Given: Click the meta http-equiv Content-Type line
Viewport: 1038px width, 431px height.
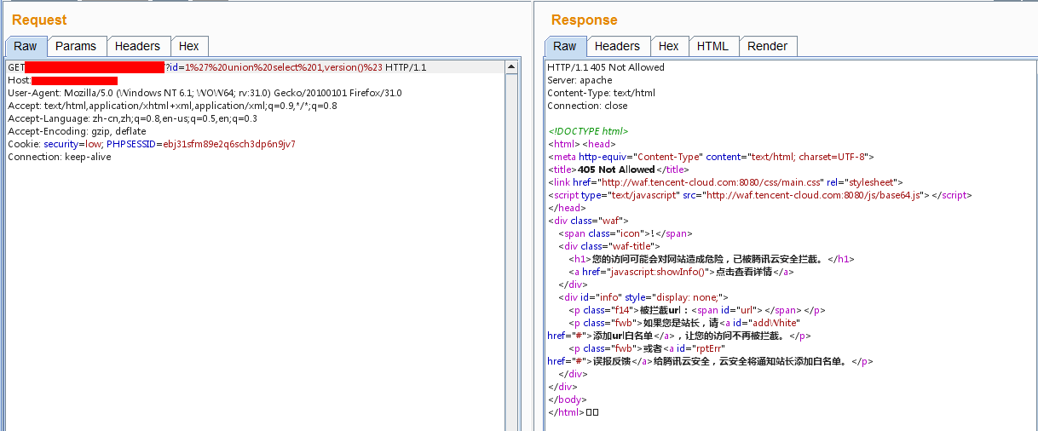Looking at the screenshot, I should (711, 157).
